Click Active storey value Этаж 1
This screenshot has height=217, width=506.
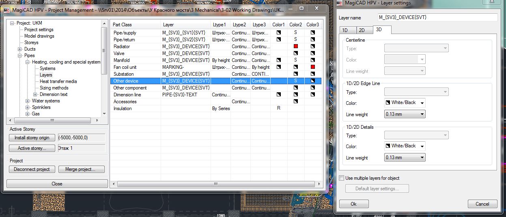tap(82, 148)
